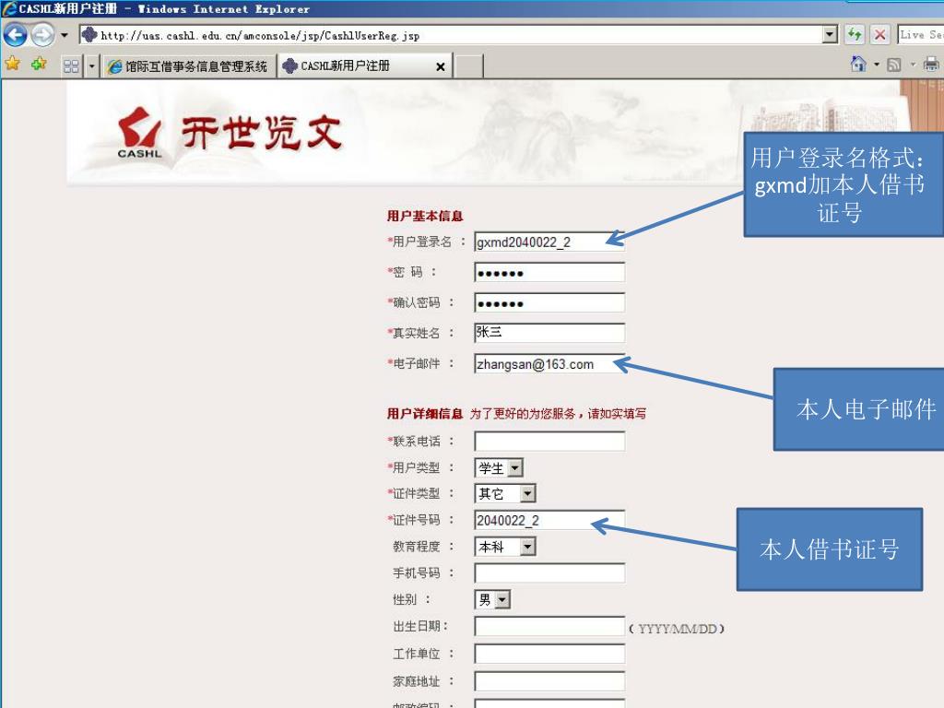Click the 确认密码 password field
The width and height of the screenshot is (944, 708).
tap(549, 302)
